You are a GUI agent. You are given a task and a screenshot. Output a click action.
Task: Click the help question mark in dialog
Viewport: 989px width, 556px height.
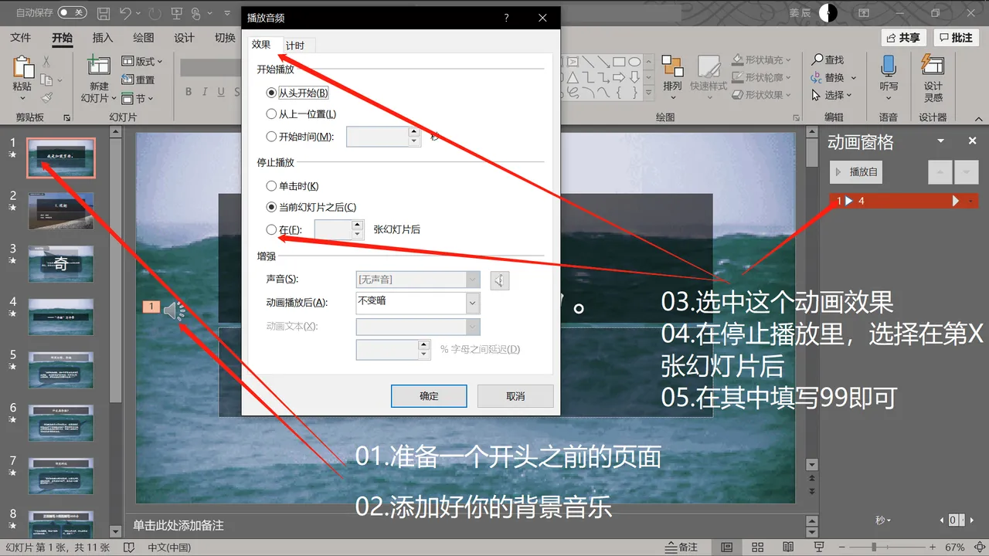pos(506,18)
